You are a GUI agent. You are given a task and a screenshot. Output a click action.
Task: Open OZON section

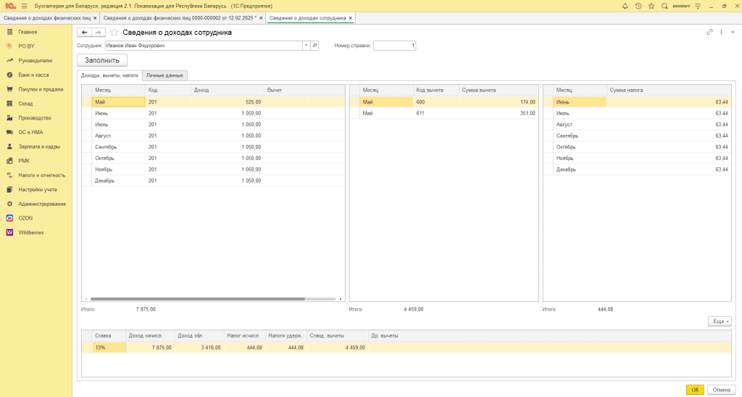(x=25, y=218)
